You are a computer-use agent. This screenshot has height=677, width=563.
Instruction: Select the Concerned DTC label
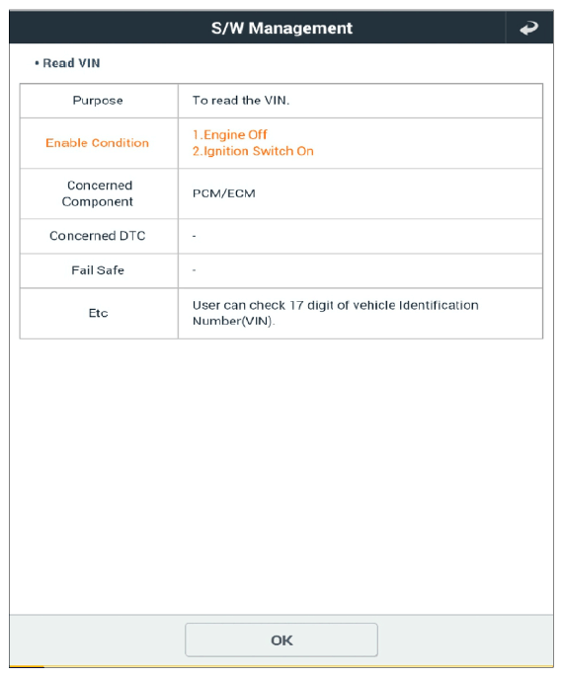pyautogui.click(x=98, y=236)
